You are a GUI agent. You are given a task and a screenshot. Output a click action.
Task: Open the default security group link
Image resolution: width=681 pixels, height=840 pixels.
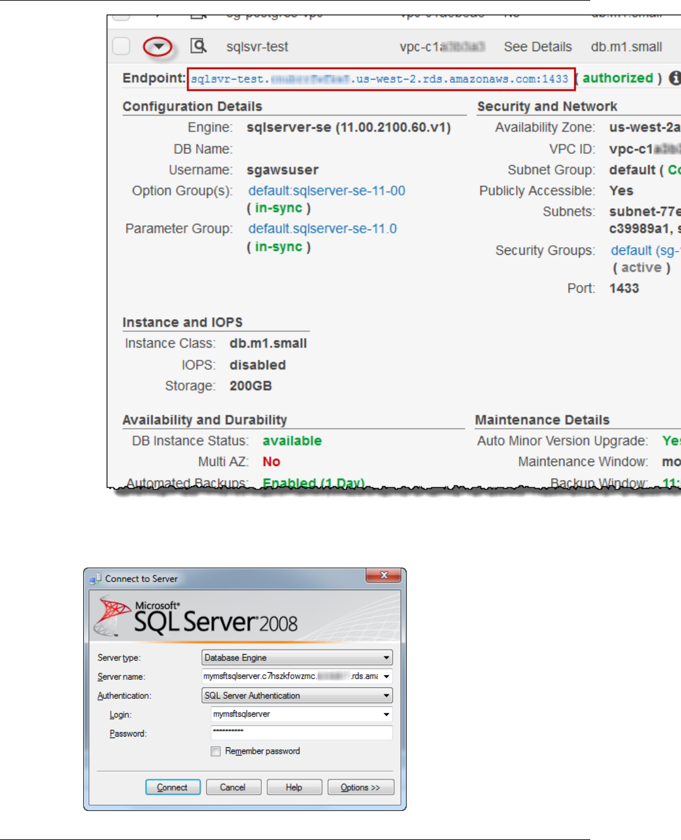coord(645,250)
